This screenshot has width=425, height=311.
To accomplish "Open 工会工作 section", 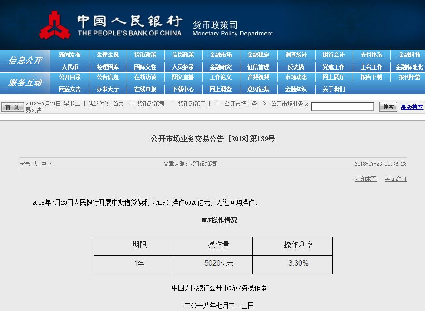I will coord(371,67).
